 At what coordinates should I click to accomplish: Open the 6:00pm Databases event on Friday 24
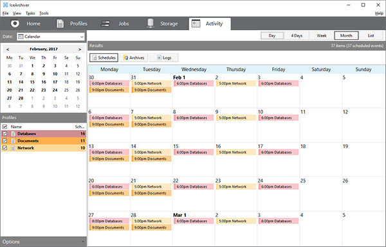(x=279, y=187)
